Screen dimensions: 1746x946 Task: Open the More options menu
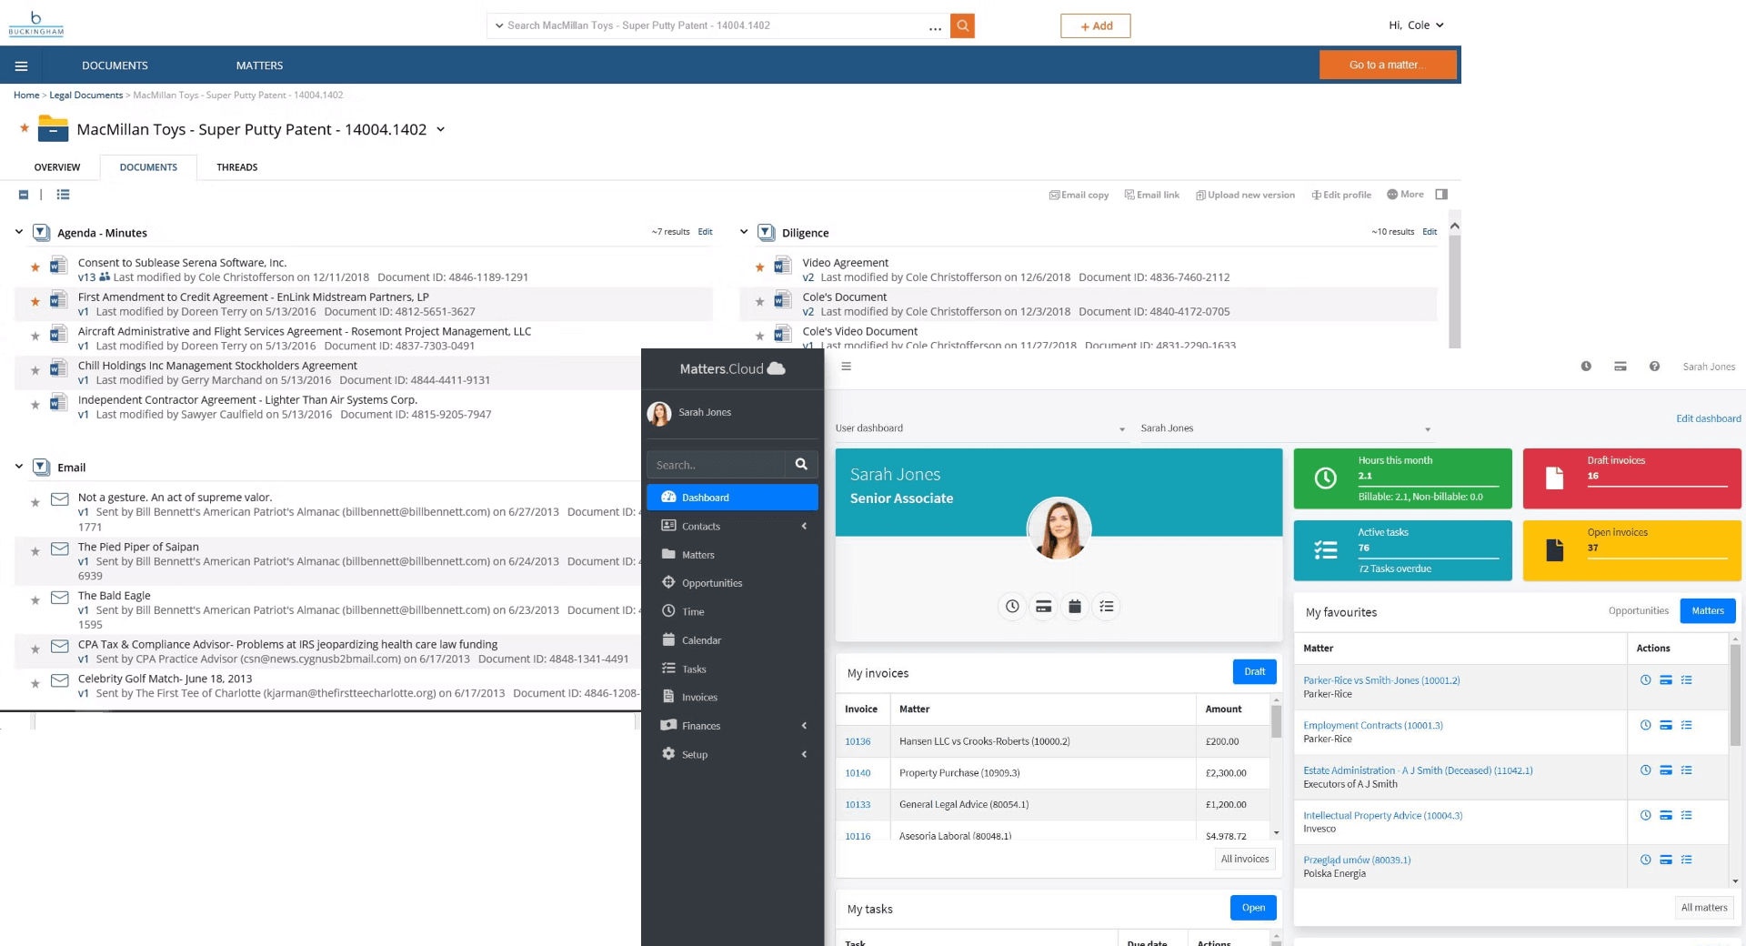coord(1405,194)
